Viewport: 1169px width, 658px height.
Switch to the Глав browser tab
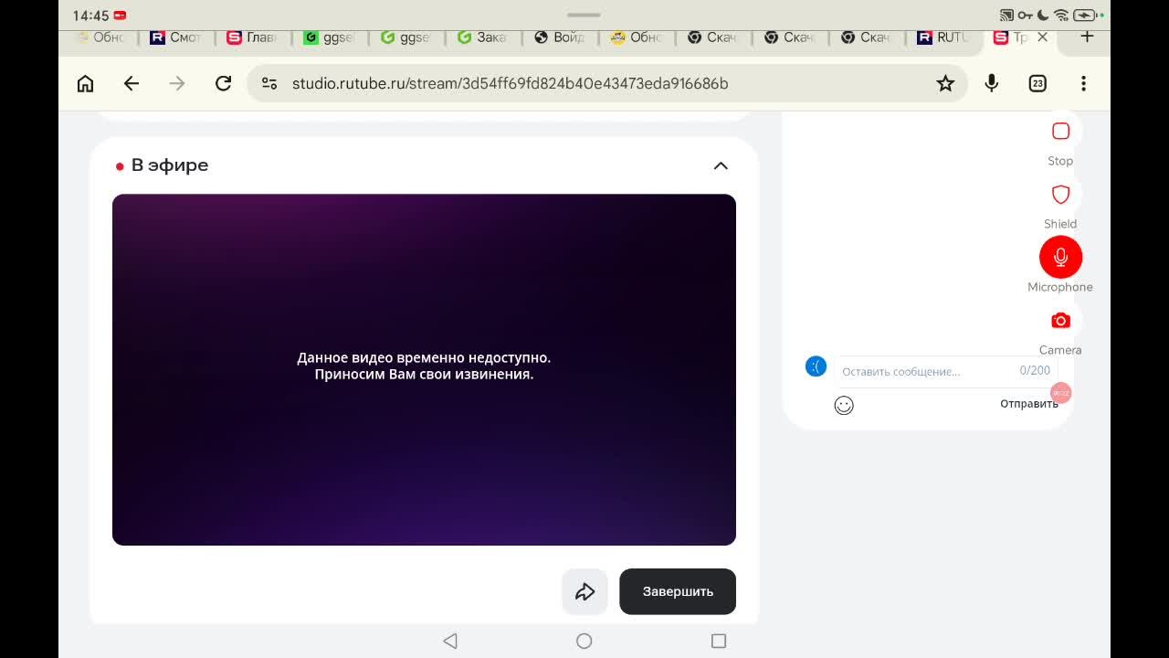coord(252,37)
